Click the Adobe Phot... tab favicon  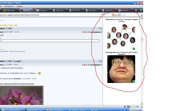click(5, 10)
